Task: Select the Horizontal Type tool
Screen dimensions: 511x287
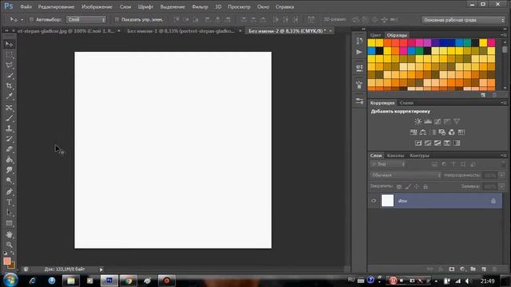Action: point(9,202)
